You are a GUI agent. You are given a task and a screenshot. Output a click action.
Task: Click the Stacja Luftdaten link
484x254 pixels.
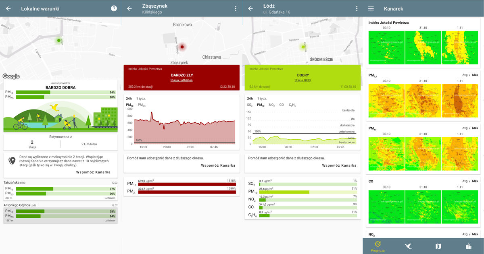tap(181, 81)
